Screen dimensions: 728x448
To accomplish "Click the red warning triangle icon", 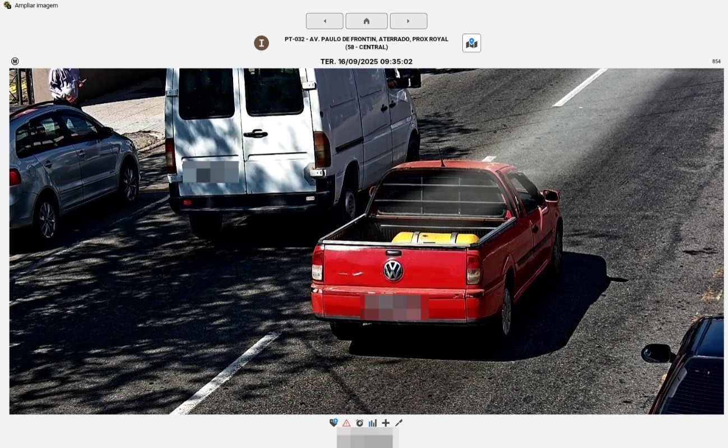I will 346,423.
